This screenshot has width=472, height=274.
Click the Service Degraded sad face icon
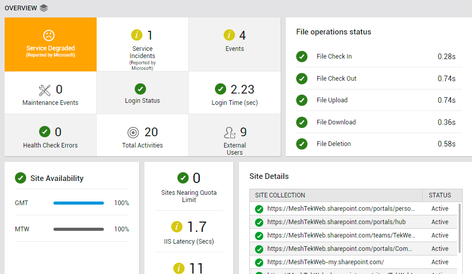(x=49, y=35)
